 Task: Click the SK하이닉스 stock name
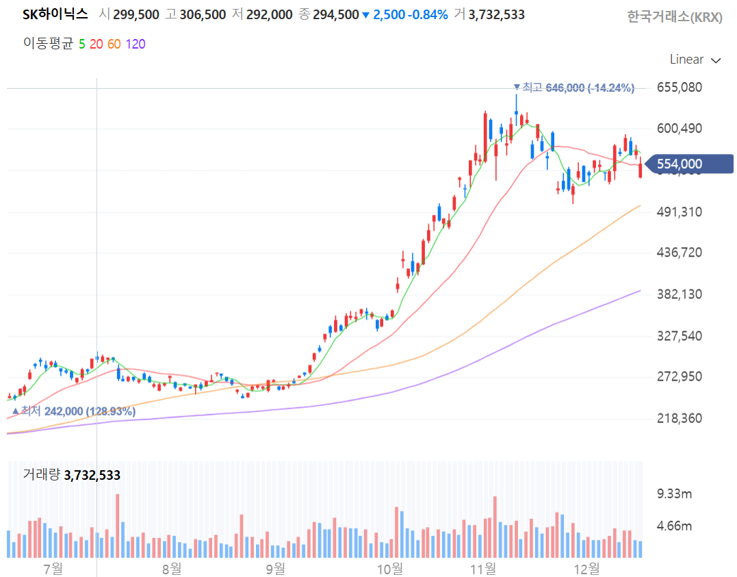click(x=55, y=14)
